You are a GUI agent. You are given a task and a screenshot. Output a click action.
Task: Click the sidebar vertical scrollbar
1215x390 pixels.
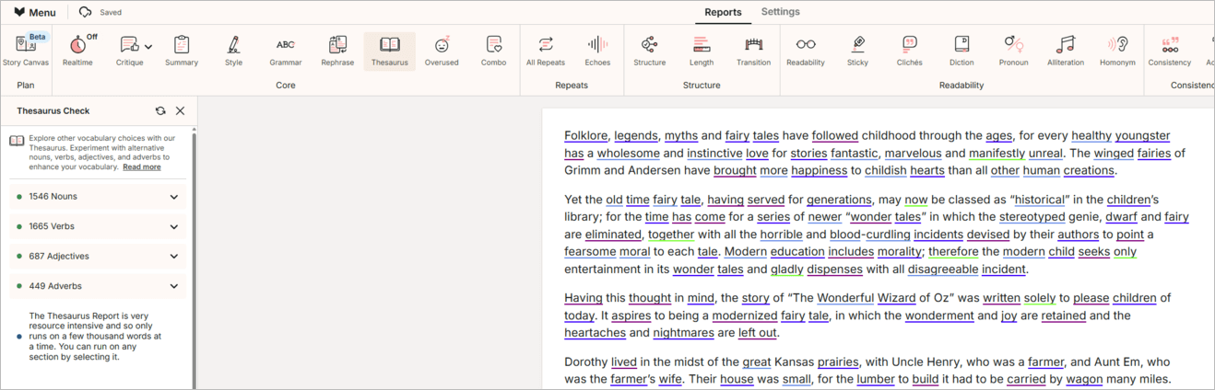point(194,258)
